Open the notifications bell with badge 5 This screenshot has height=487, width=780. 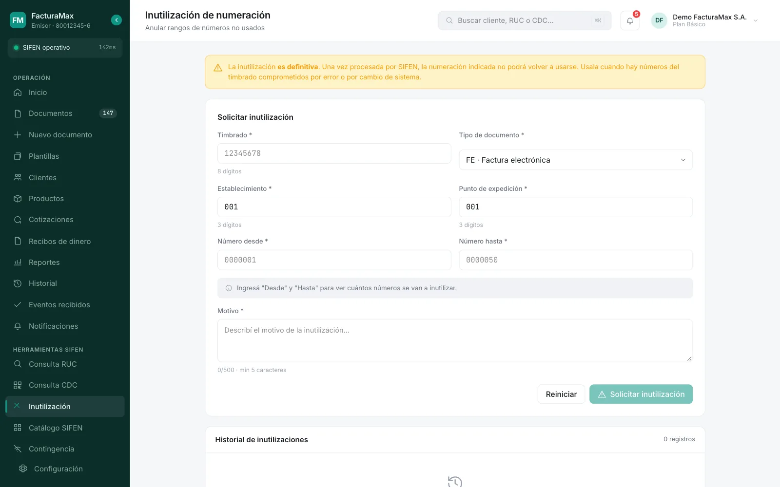[630, 20]
